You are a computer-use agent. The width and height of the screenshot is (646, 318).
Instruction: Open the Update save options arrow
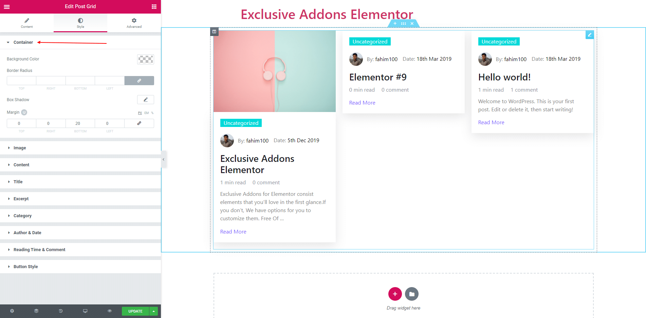click(x=154, y=311)
